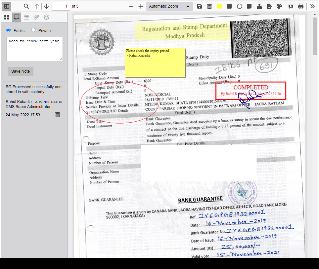Screen dimensions: 319x269
Task: View the document attachments panel
Action: coord(36,17)
